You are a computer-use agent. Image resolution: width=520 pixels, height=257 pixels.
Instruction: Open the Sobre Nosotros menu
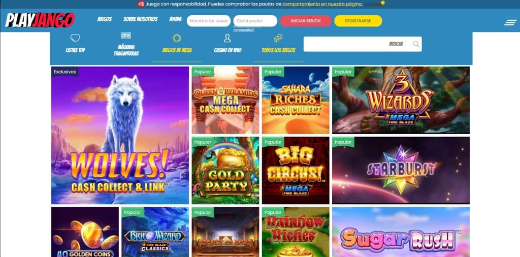[141, 19]
